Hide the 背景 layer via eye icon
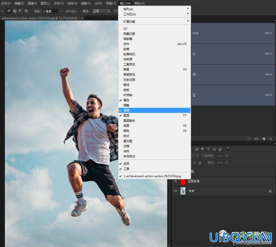 tap(175, 191)
